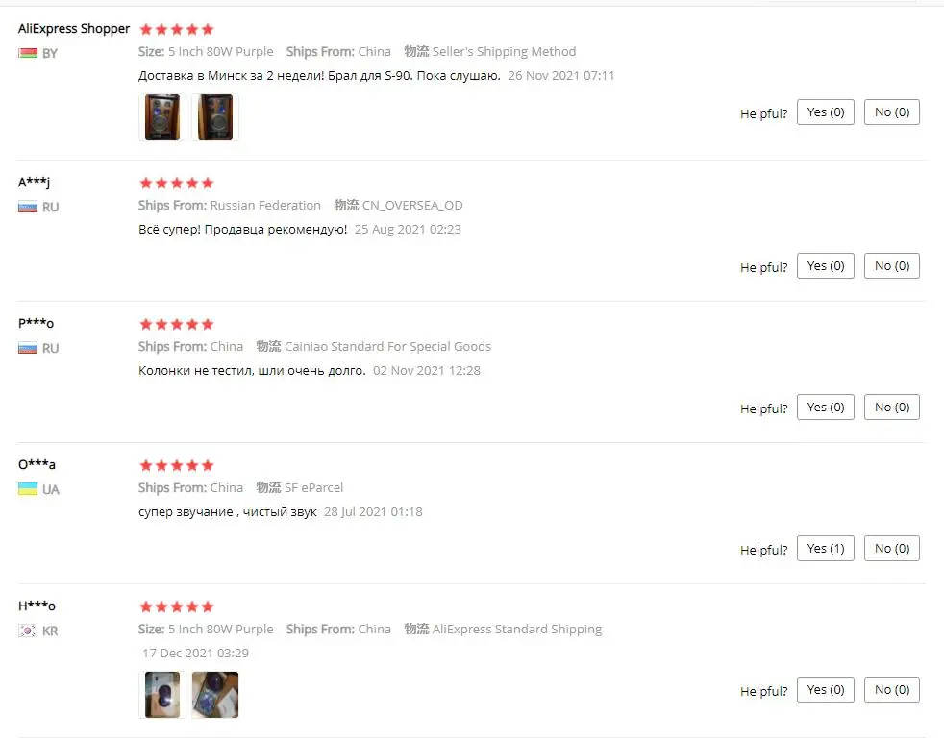Viewport: 944px width, 742px height.
Task: Open first speaker photo in Belarus review
Action: pos(161,117)
